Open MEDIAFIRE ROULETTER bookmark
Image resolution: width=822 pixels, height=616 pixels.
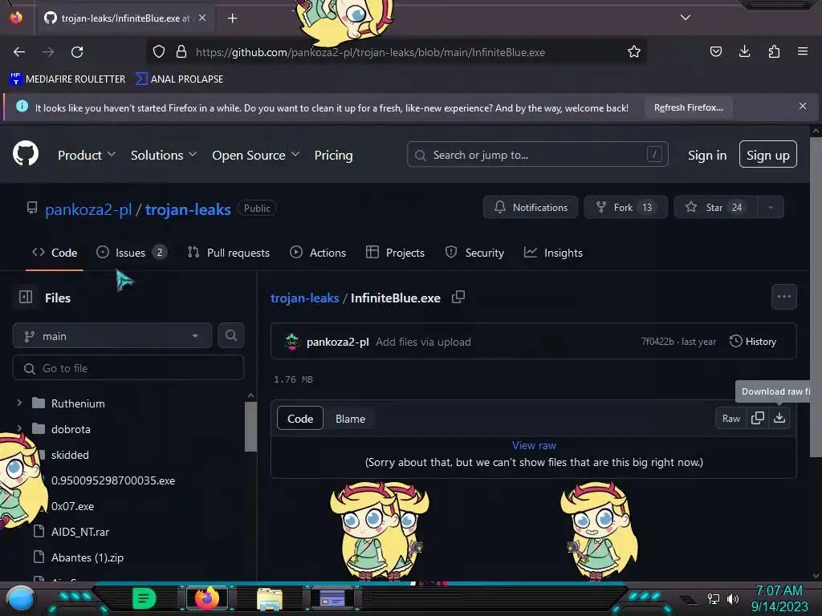[x=67, y=79]
